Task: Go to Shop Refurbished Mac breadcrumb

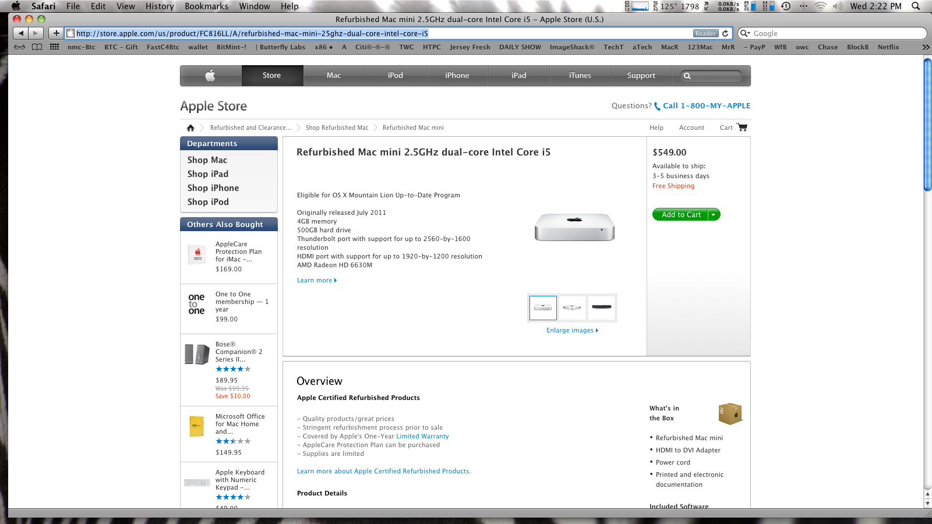Action: [x=337, y=128]
